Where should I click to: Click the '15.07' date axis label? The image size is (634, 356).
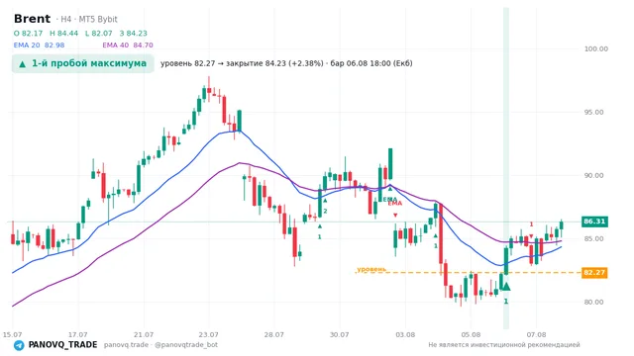[12, 335]
